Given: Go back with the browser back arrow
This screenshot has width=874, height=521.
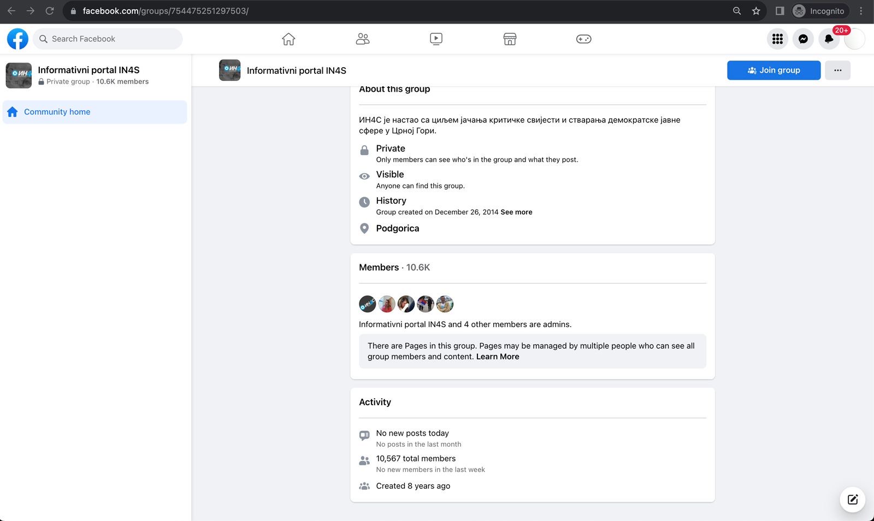Looking at the screenshot, I should [x=11, y=11].
